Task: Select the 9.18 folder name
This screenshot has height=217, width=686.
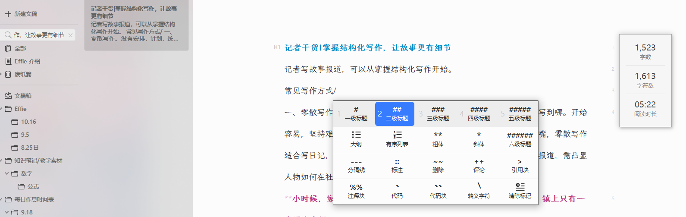Action: (27, 212)
